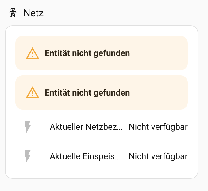The width and height of the screenshot is (208, 191).
Task: Click the gray page background below the card
Action: tap(101, 185)
